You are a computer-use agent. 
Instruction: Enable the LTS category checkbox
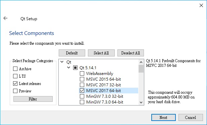click(x=15, y=76)
